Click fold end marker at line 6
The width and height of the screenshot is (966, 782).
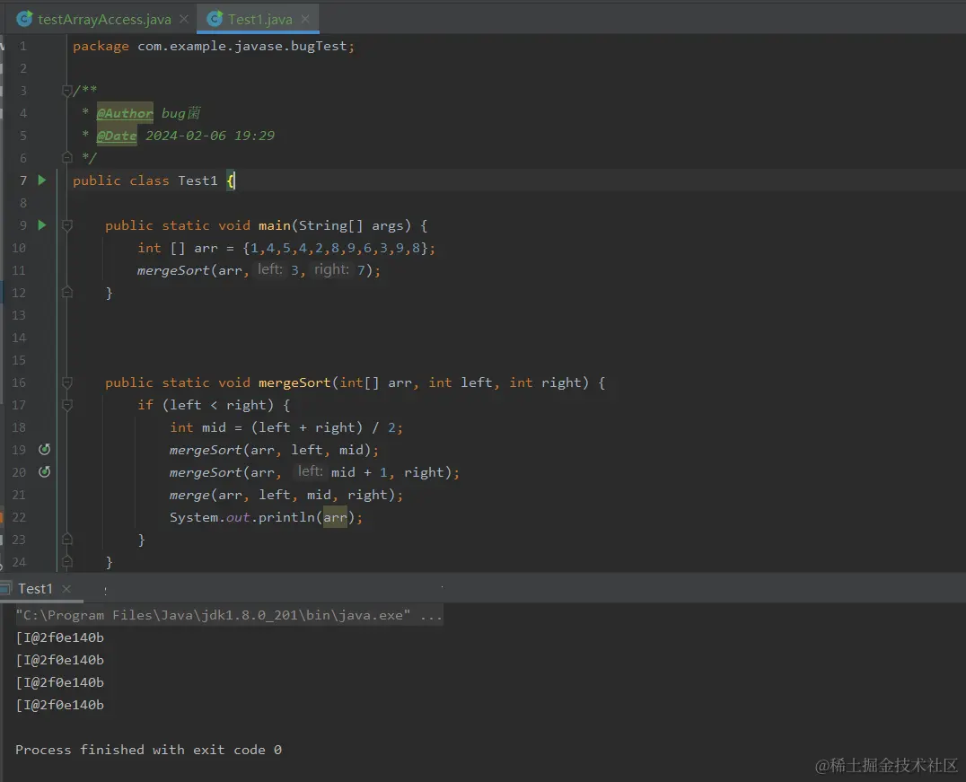pyautogui.click(x=67, y=158)
